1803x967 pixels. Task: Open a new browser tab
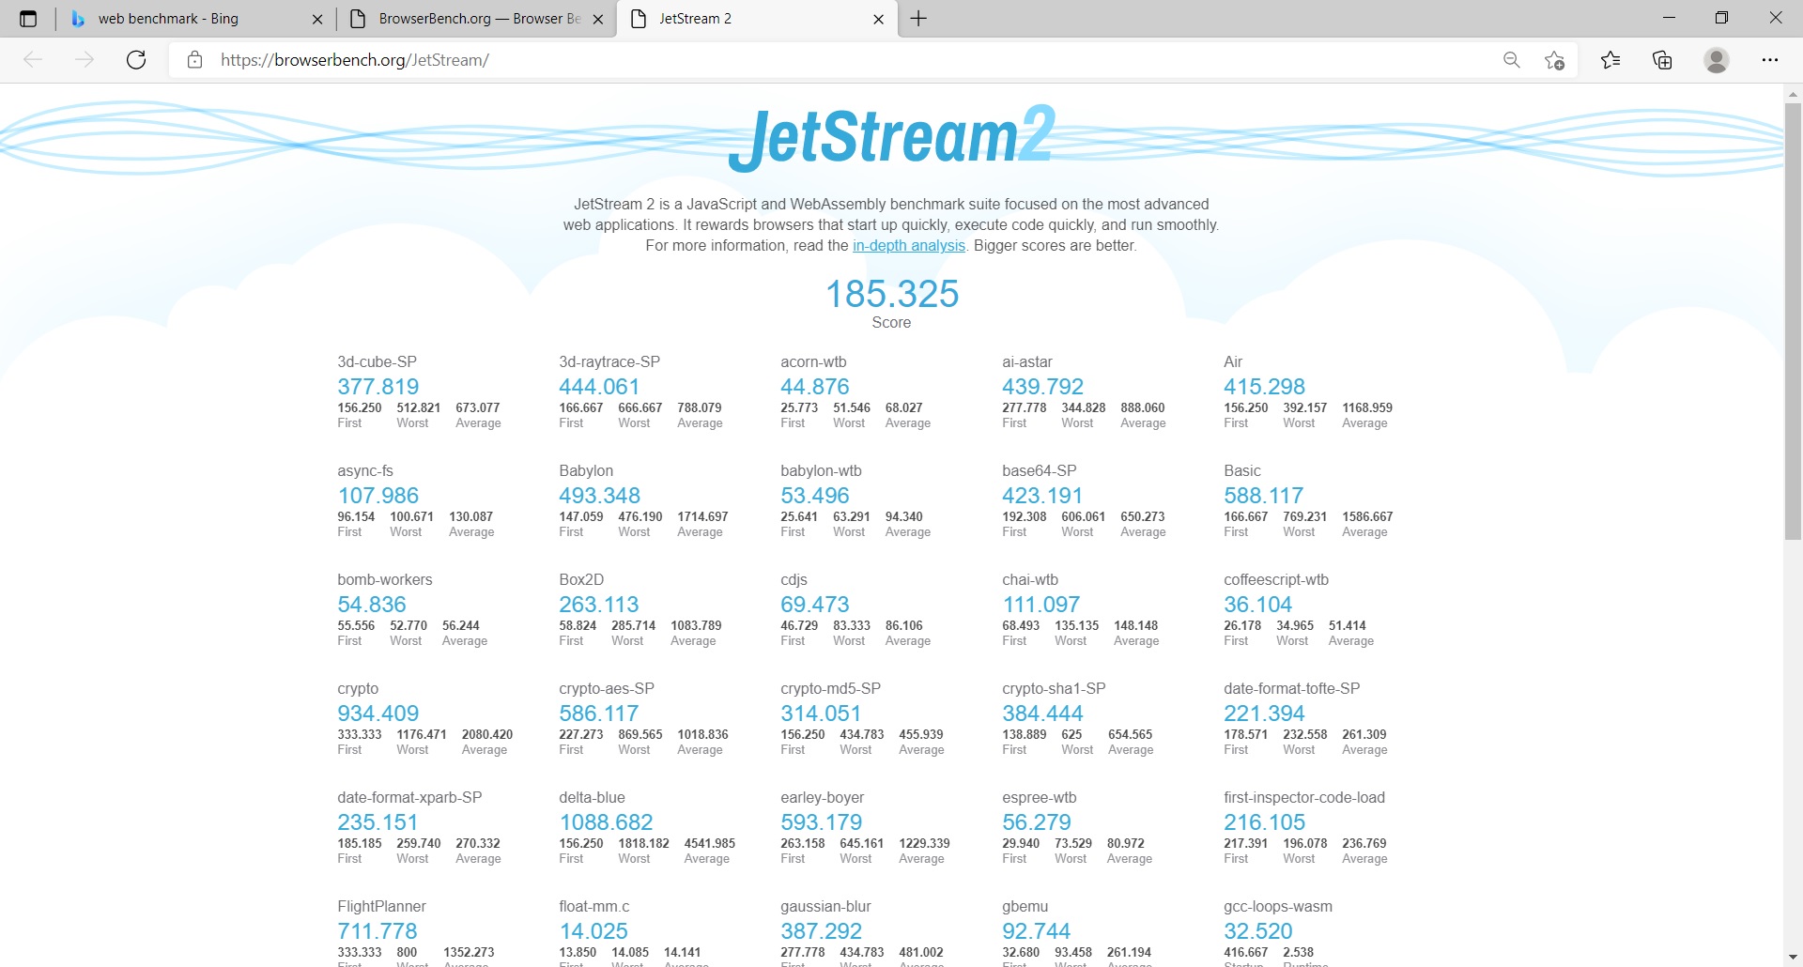tap(918, 19)
